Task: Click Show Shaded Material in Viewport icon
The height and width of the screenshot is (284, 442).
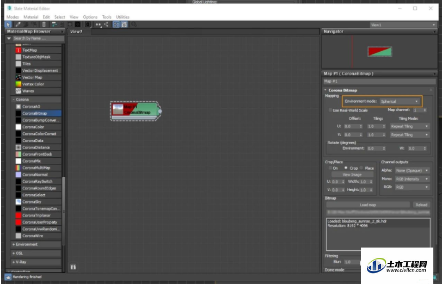Action: tap(70, 24)
